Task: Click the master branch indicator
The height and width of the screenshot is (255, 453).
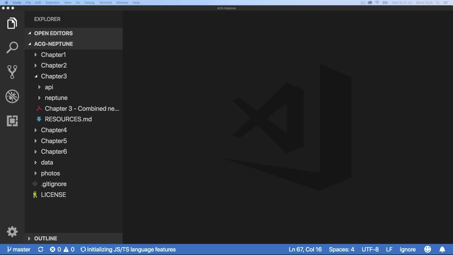Action: pyautogui.click(x=19, y=249)
